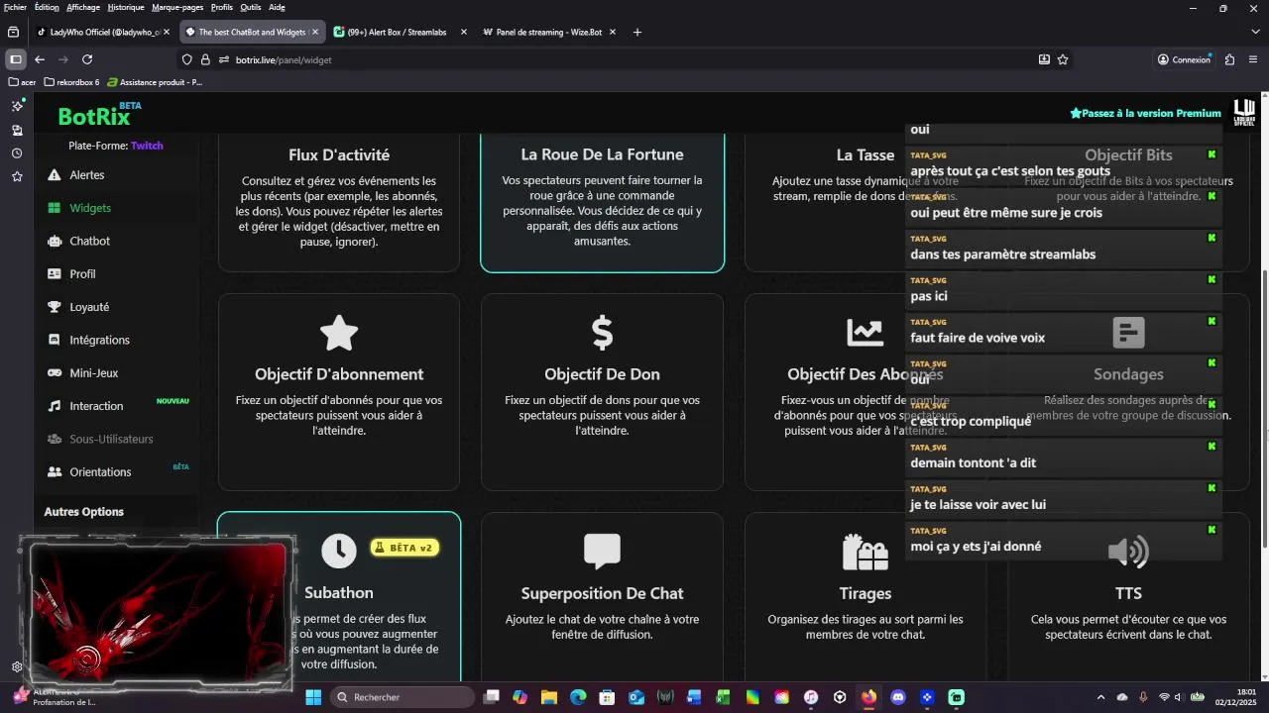Open the rekordbox 6 bookmark

(x=72, y=82)
